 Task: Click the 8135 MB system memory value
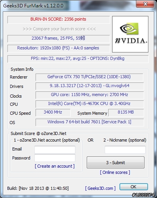point(126,112)
